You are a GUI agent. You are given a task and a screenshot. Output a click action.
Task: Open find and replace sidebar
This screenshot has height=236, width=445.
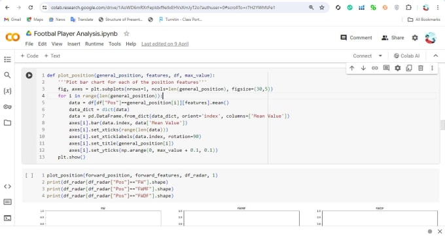click(x=7, y=75)
